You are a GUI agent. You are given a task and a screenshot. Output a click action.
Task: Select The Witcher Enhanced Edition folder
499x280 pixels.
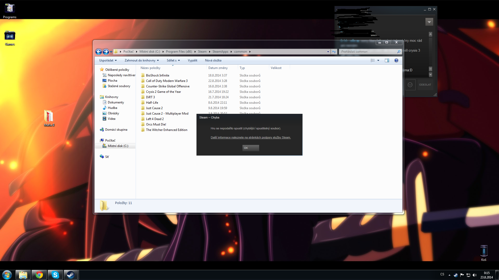click(167, 130)
